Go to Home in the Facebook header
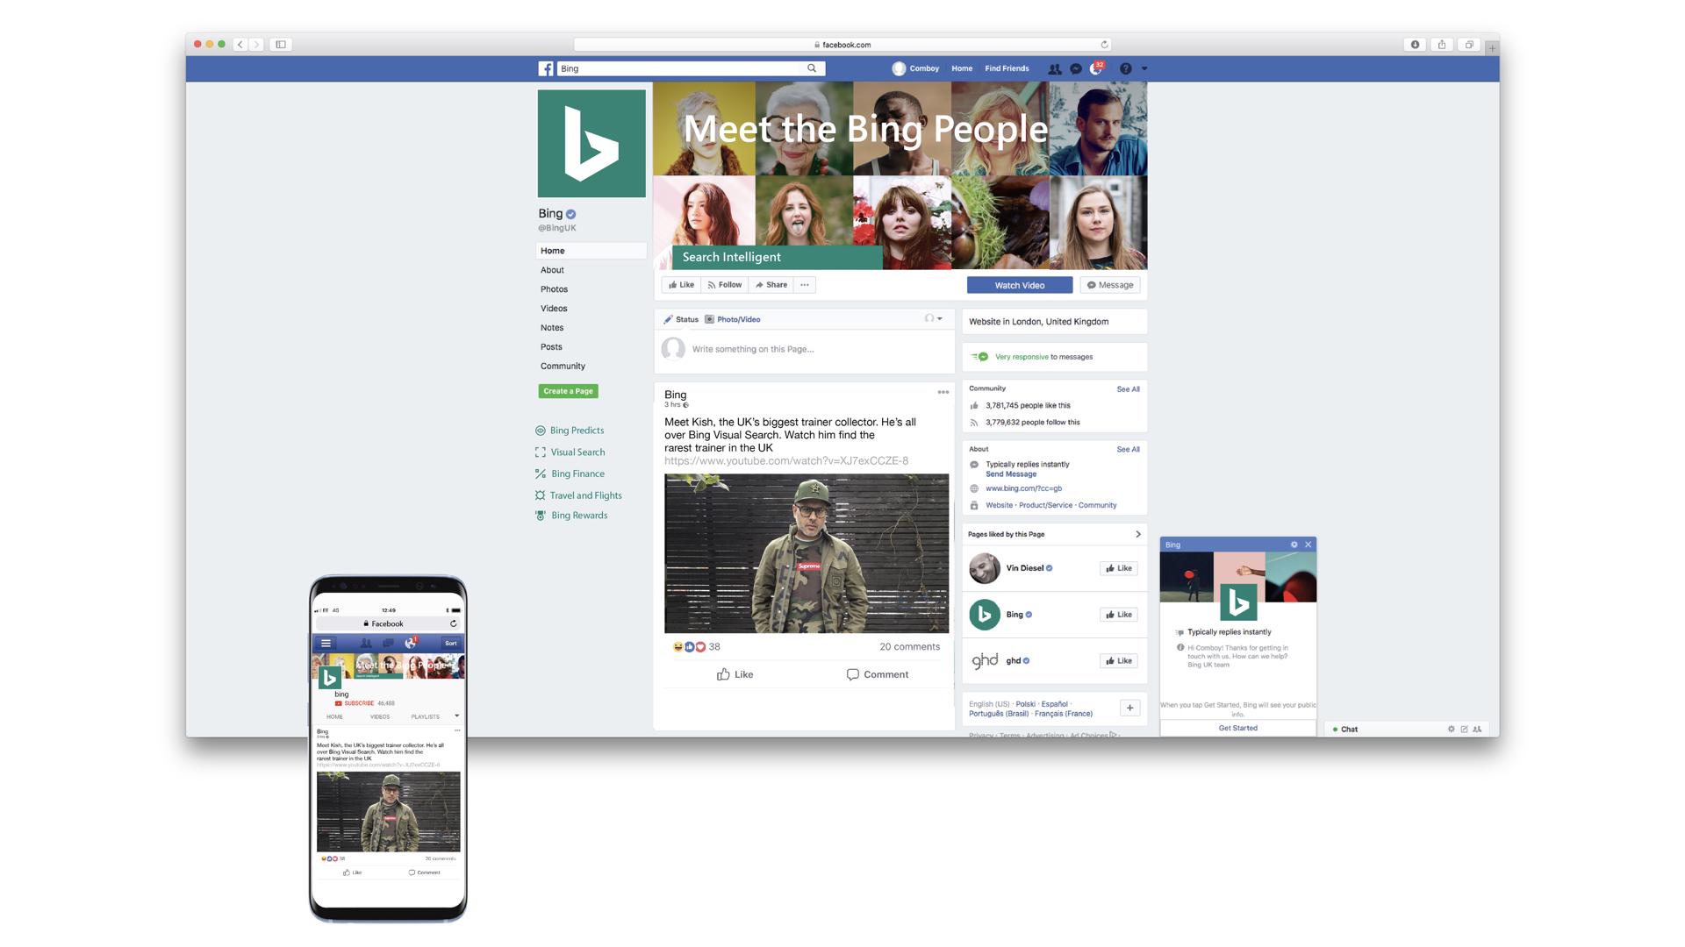1685x947 pixels. 962,68
